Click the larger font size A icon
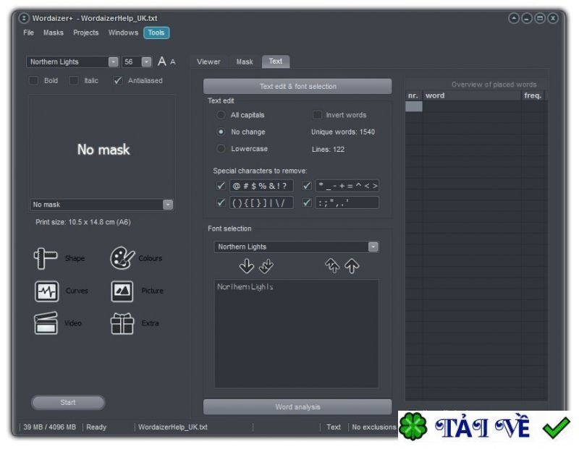 (161, 61)
